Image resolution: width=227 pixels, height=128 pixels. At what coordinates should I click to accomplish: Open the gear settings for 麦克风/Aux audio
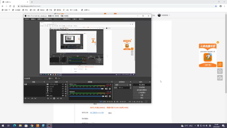pos(110,89)
